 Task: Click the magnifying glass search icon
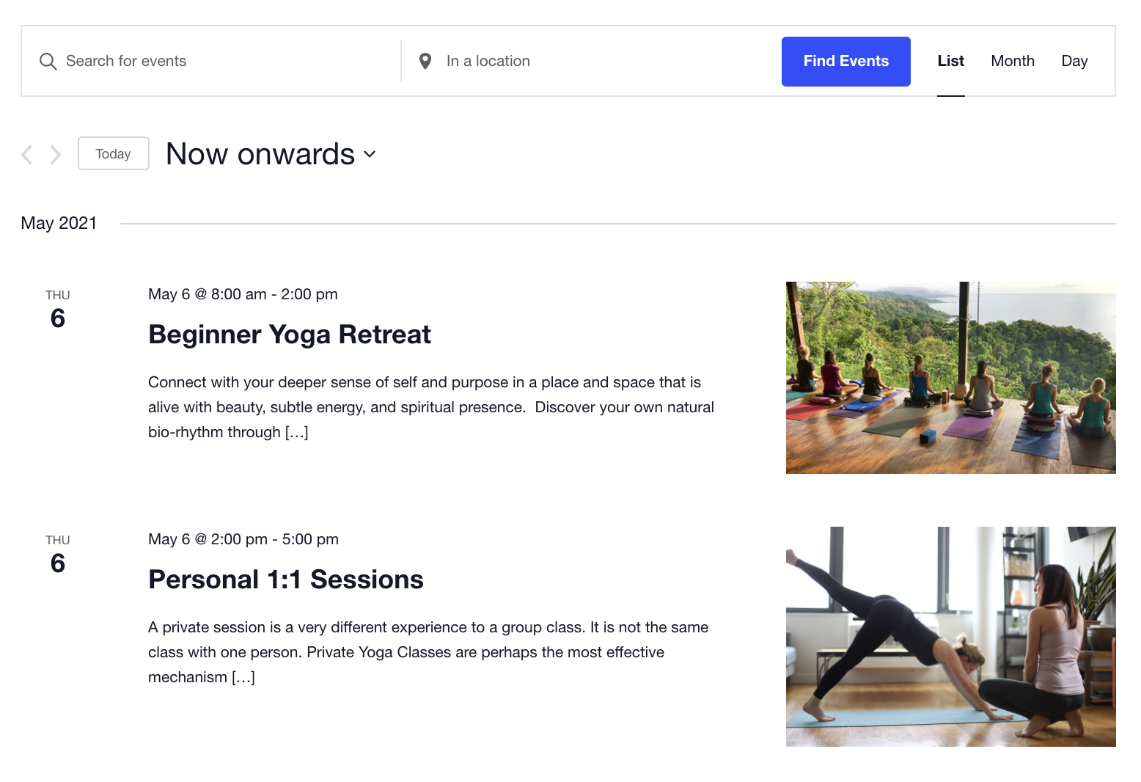point(48,61)
